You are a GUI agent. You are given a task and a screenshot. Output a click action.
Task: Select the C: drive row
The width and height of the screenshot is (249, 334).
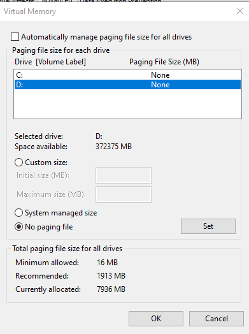pos(127,75)
